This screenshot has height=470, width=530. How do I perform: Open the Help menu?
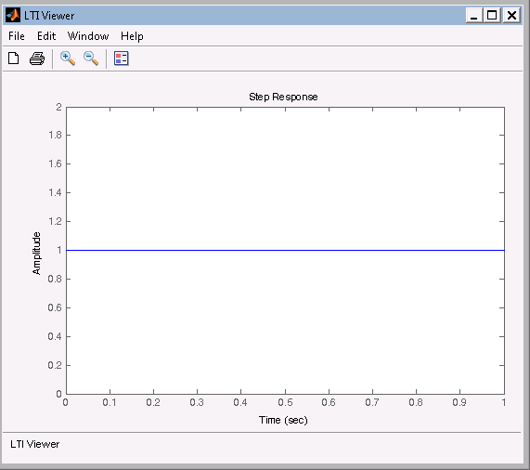132,36
